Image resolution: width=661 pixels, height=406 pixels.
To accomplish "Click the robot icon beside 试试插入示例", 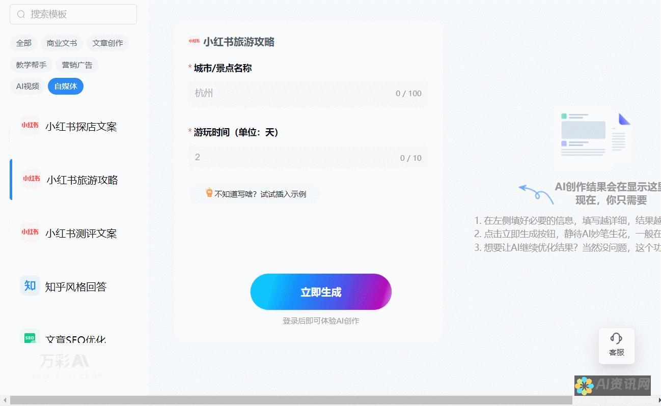I will pos(209,193).
